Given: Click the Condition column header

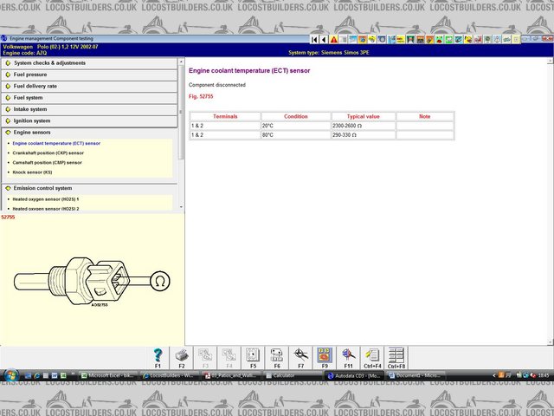Looking at the screenshot, I should pyautogui.click(x=296, y=116).
